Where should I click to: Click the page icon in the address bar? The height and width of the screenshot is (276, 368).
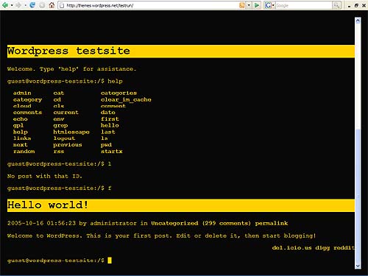(63, 5)
